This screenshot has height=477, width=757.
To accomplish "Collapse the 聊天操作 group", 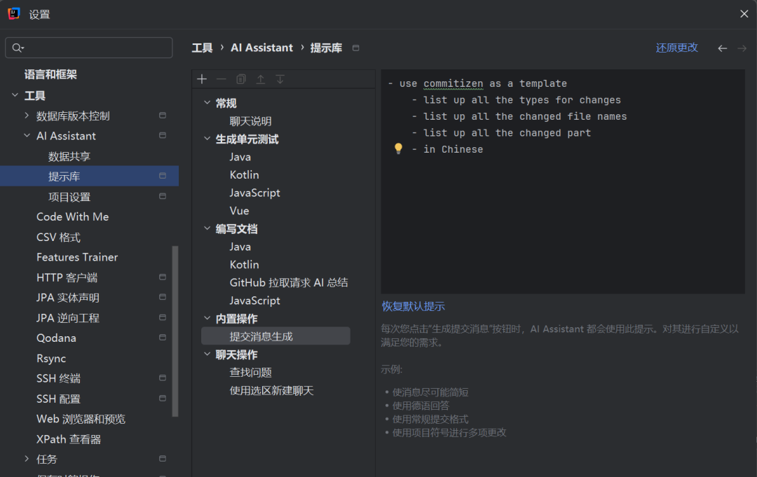I will [207, 354].
